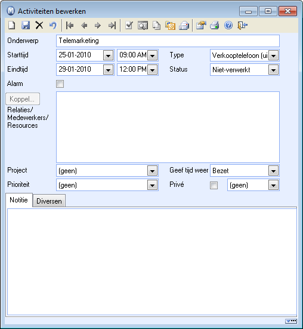
Task: Click the exit door icon in the toolbar
Action: coord(242,26)
